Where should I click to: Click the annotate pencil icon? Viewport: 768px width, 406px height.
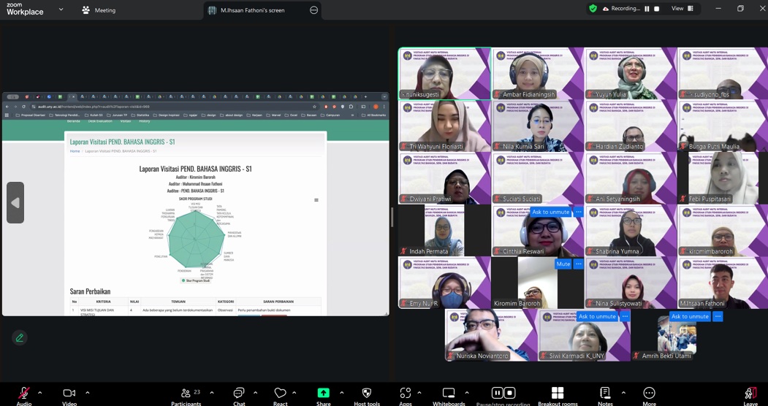pyautogui.click(x=20, y=337)
